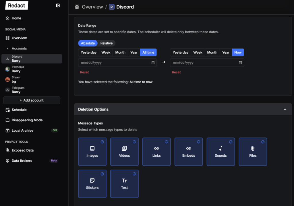This screenshot has height=206, width=294.
Task: Select end preset Now
Action: [238, 53]
